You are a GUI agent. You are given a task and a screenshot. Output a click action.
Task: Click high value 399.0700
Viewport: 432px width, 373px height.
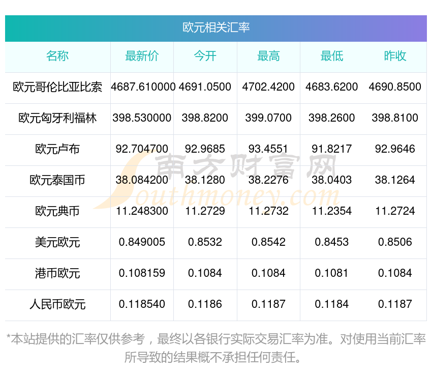click(268, 118)
